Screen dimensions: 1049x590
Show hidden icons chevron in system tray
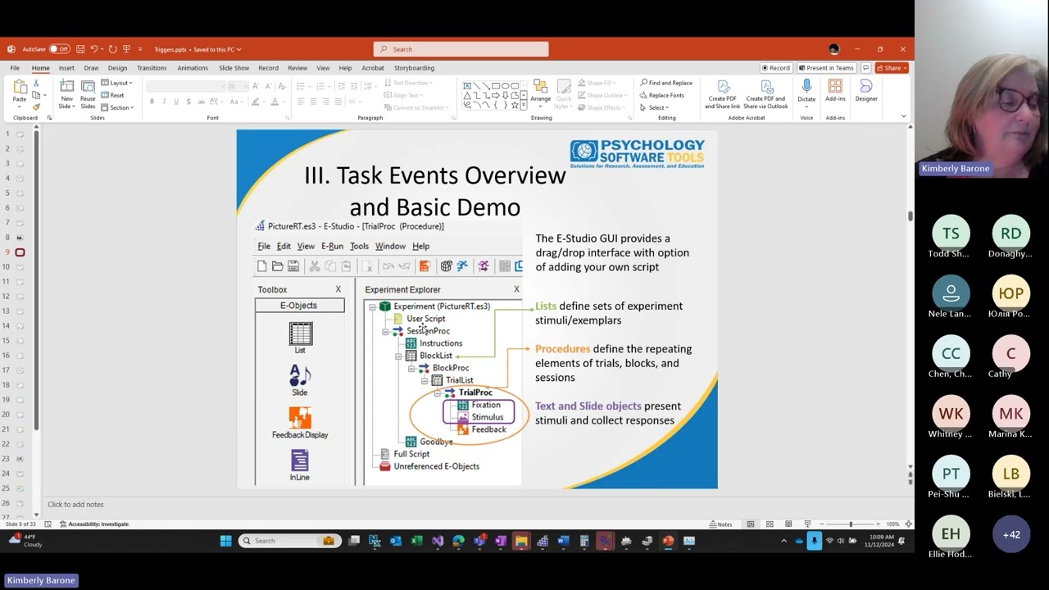click(784, 541)
